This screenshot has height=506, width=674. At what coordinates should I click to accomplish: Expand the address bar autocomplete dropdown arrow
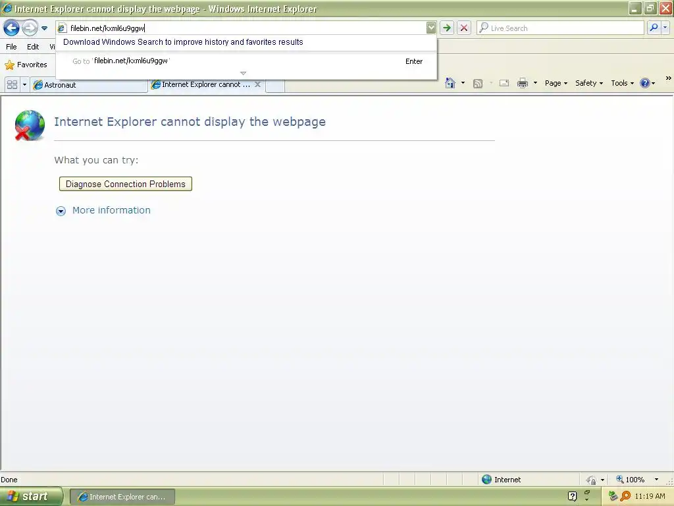[x=430, y=28]
